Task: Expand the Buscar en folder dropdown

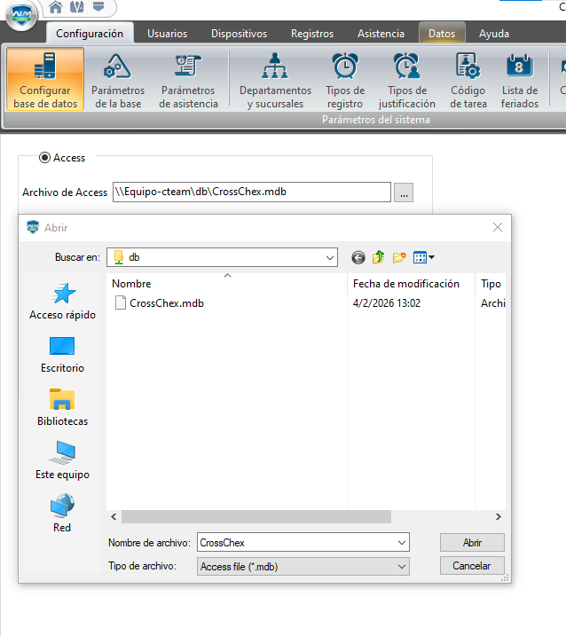Action: click(330, 257)
